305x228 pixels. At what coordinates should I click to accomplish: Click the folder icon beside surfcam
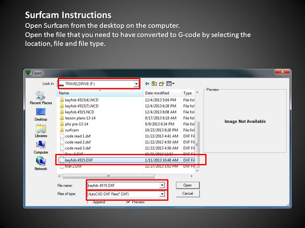(x=62, y=130)
